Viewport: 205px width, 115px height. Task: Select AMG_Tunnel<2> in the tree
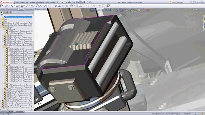[x=19, y=39]
